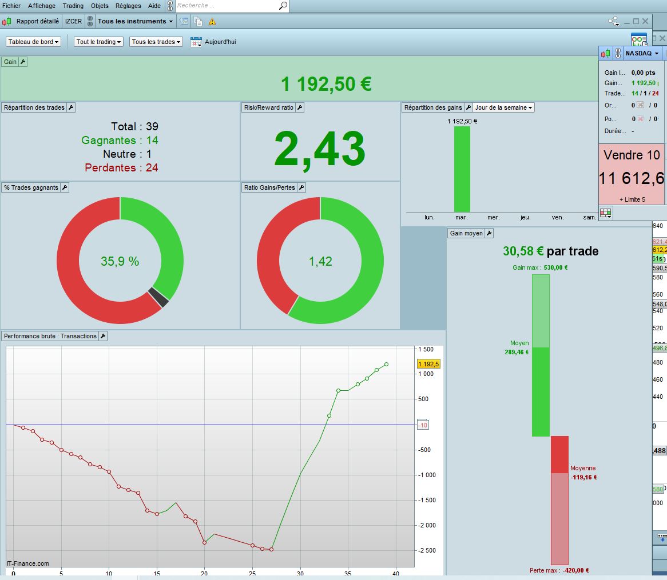This screenshot has width=667, height=580.
Task: Click wrench icon of Risk/Reward ratio
Action: click(300, 107)
